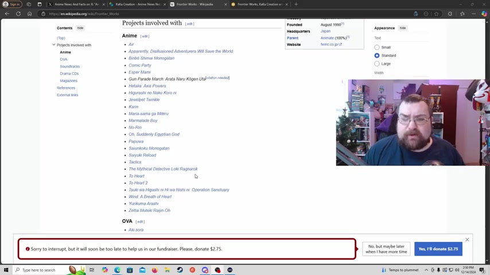Switch to Anime News And Facts X tab
Screen dimensions: 490x275
[76, 5]
